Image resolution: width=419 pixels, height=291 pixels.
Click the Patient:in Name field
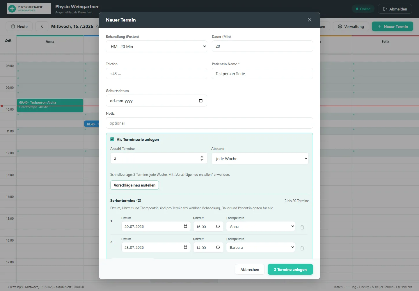tap(262, 74)
